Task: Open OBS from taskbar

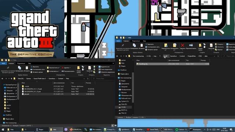Action: coord(167,129)
